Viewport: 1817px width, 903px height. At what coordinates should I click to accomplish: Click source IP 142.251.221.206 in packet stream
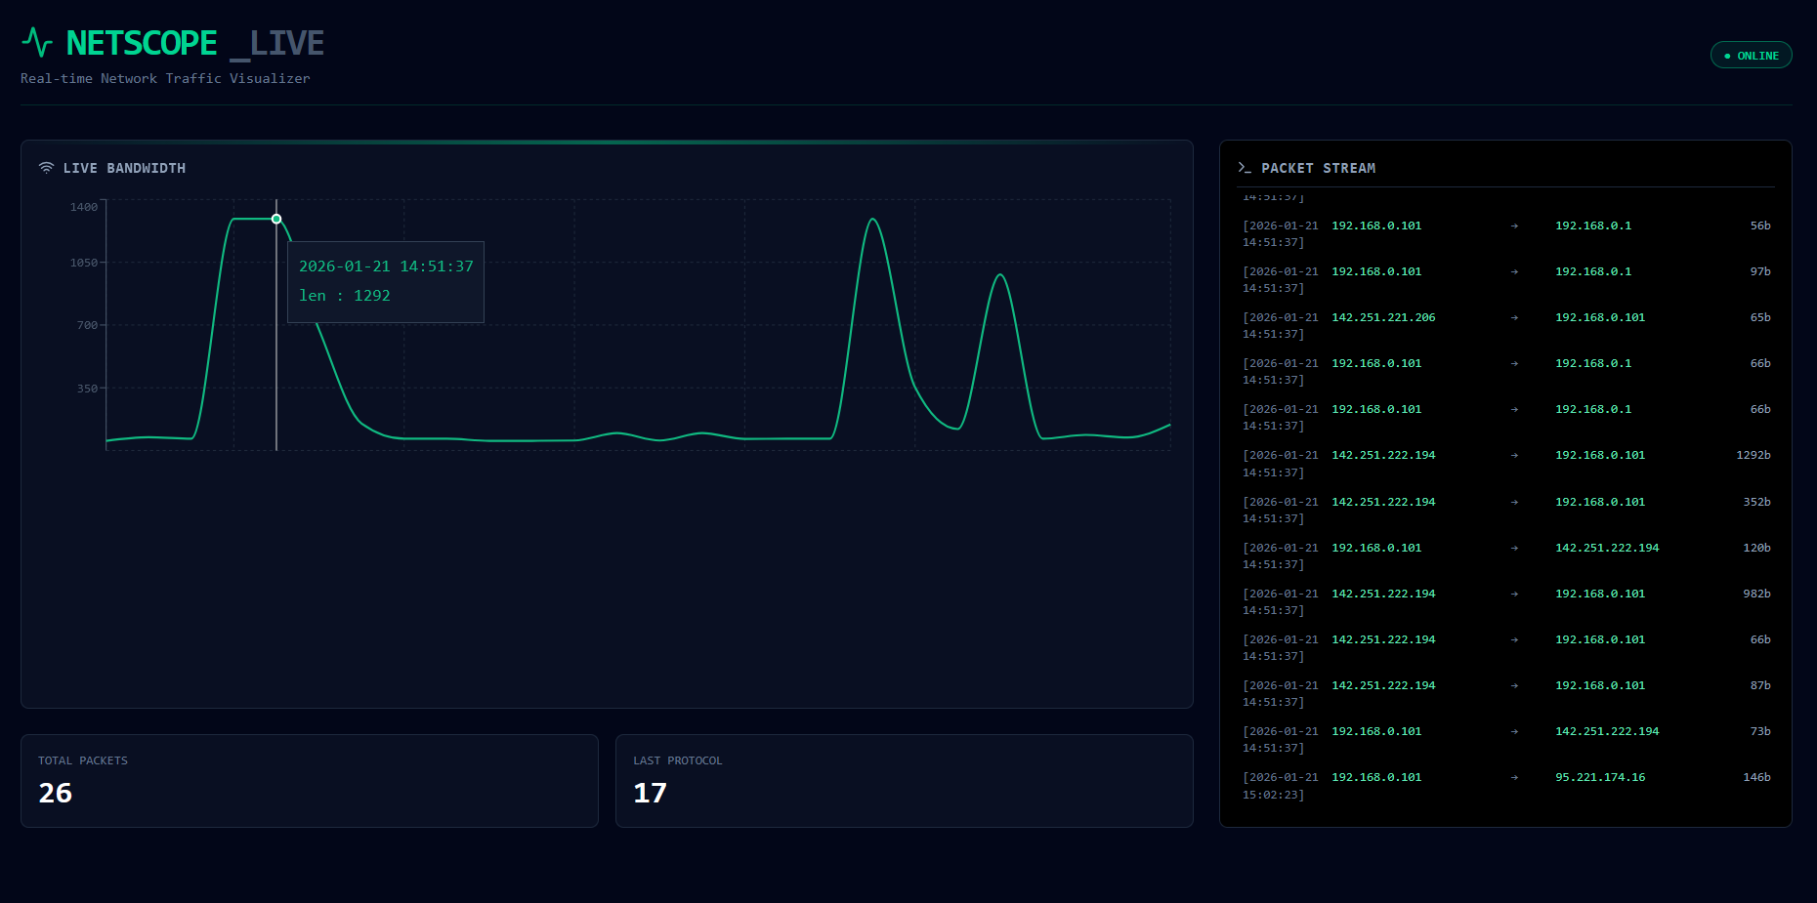click(1383, 318)
